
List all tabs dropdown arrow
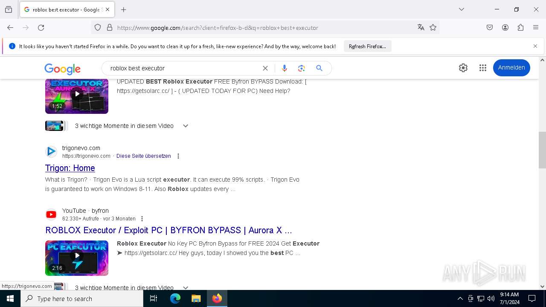point(461,9)
